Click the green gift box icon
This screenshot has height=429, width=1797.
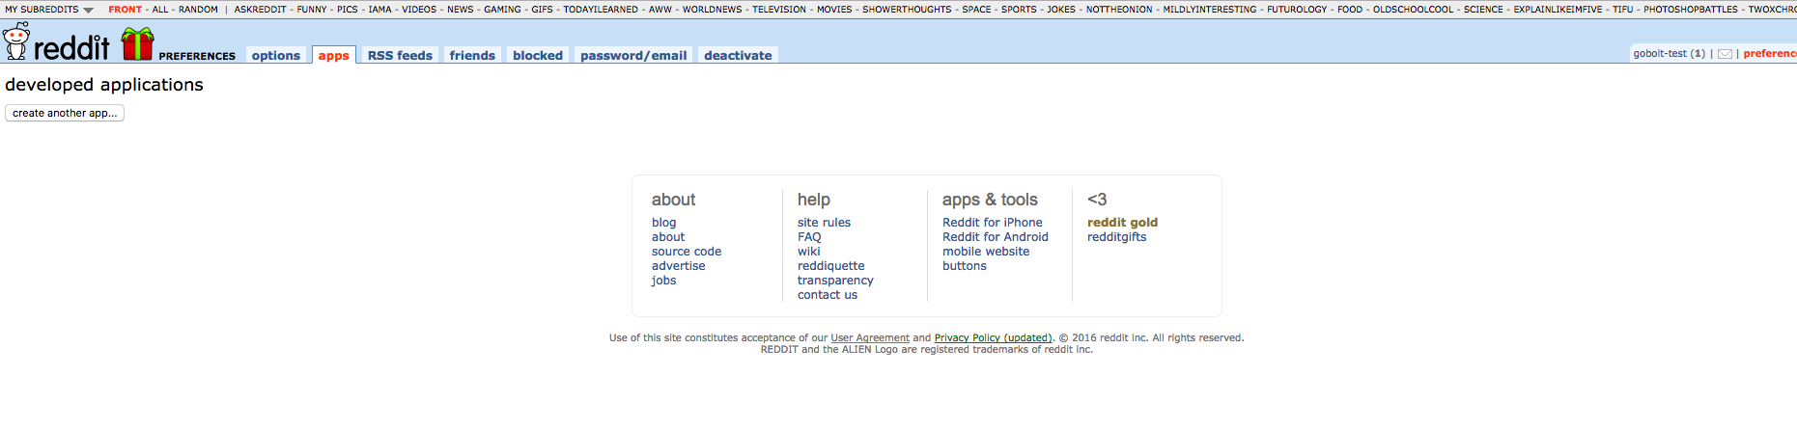[x=137, y=44]
